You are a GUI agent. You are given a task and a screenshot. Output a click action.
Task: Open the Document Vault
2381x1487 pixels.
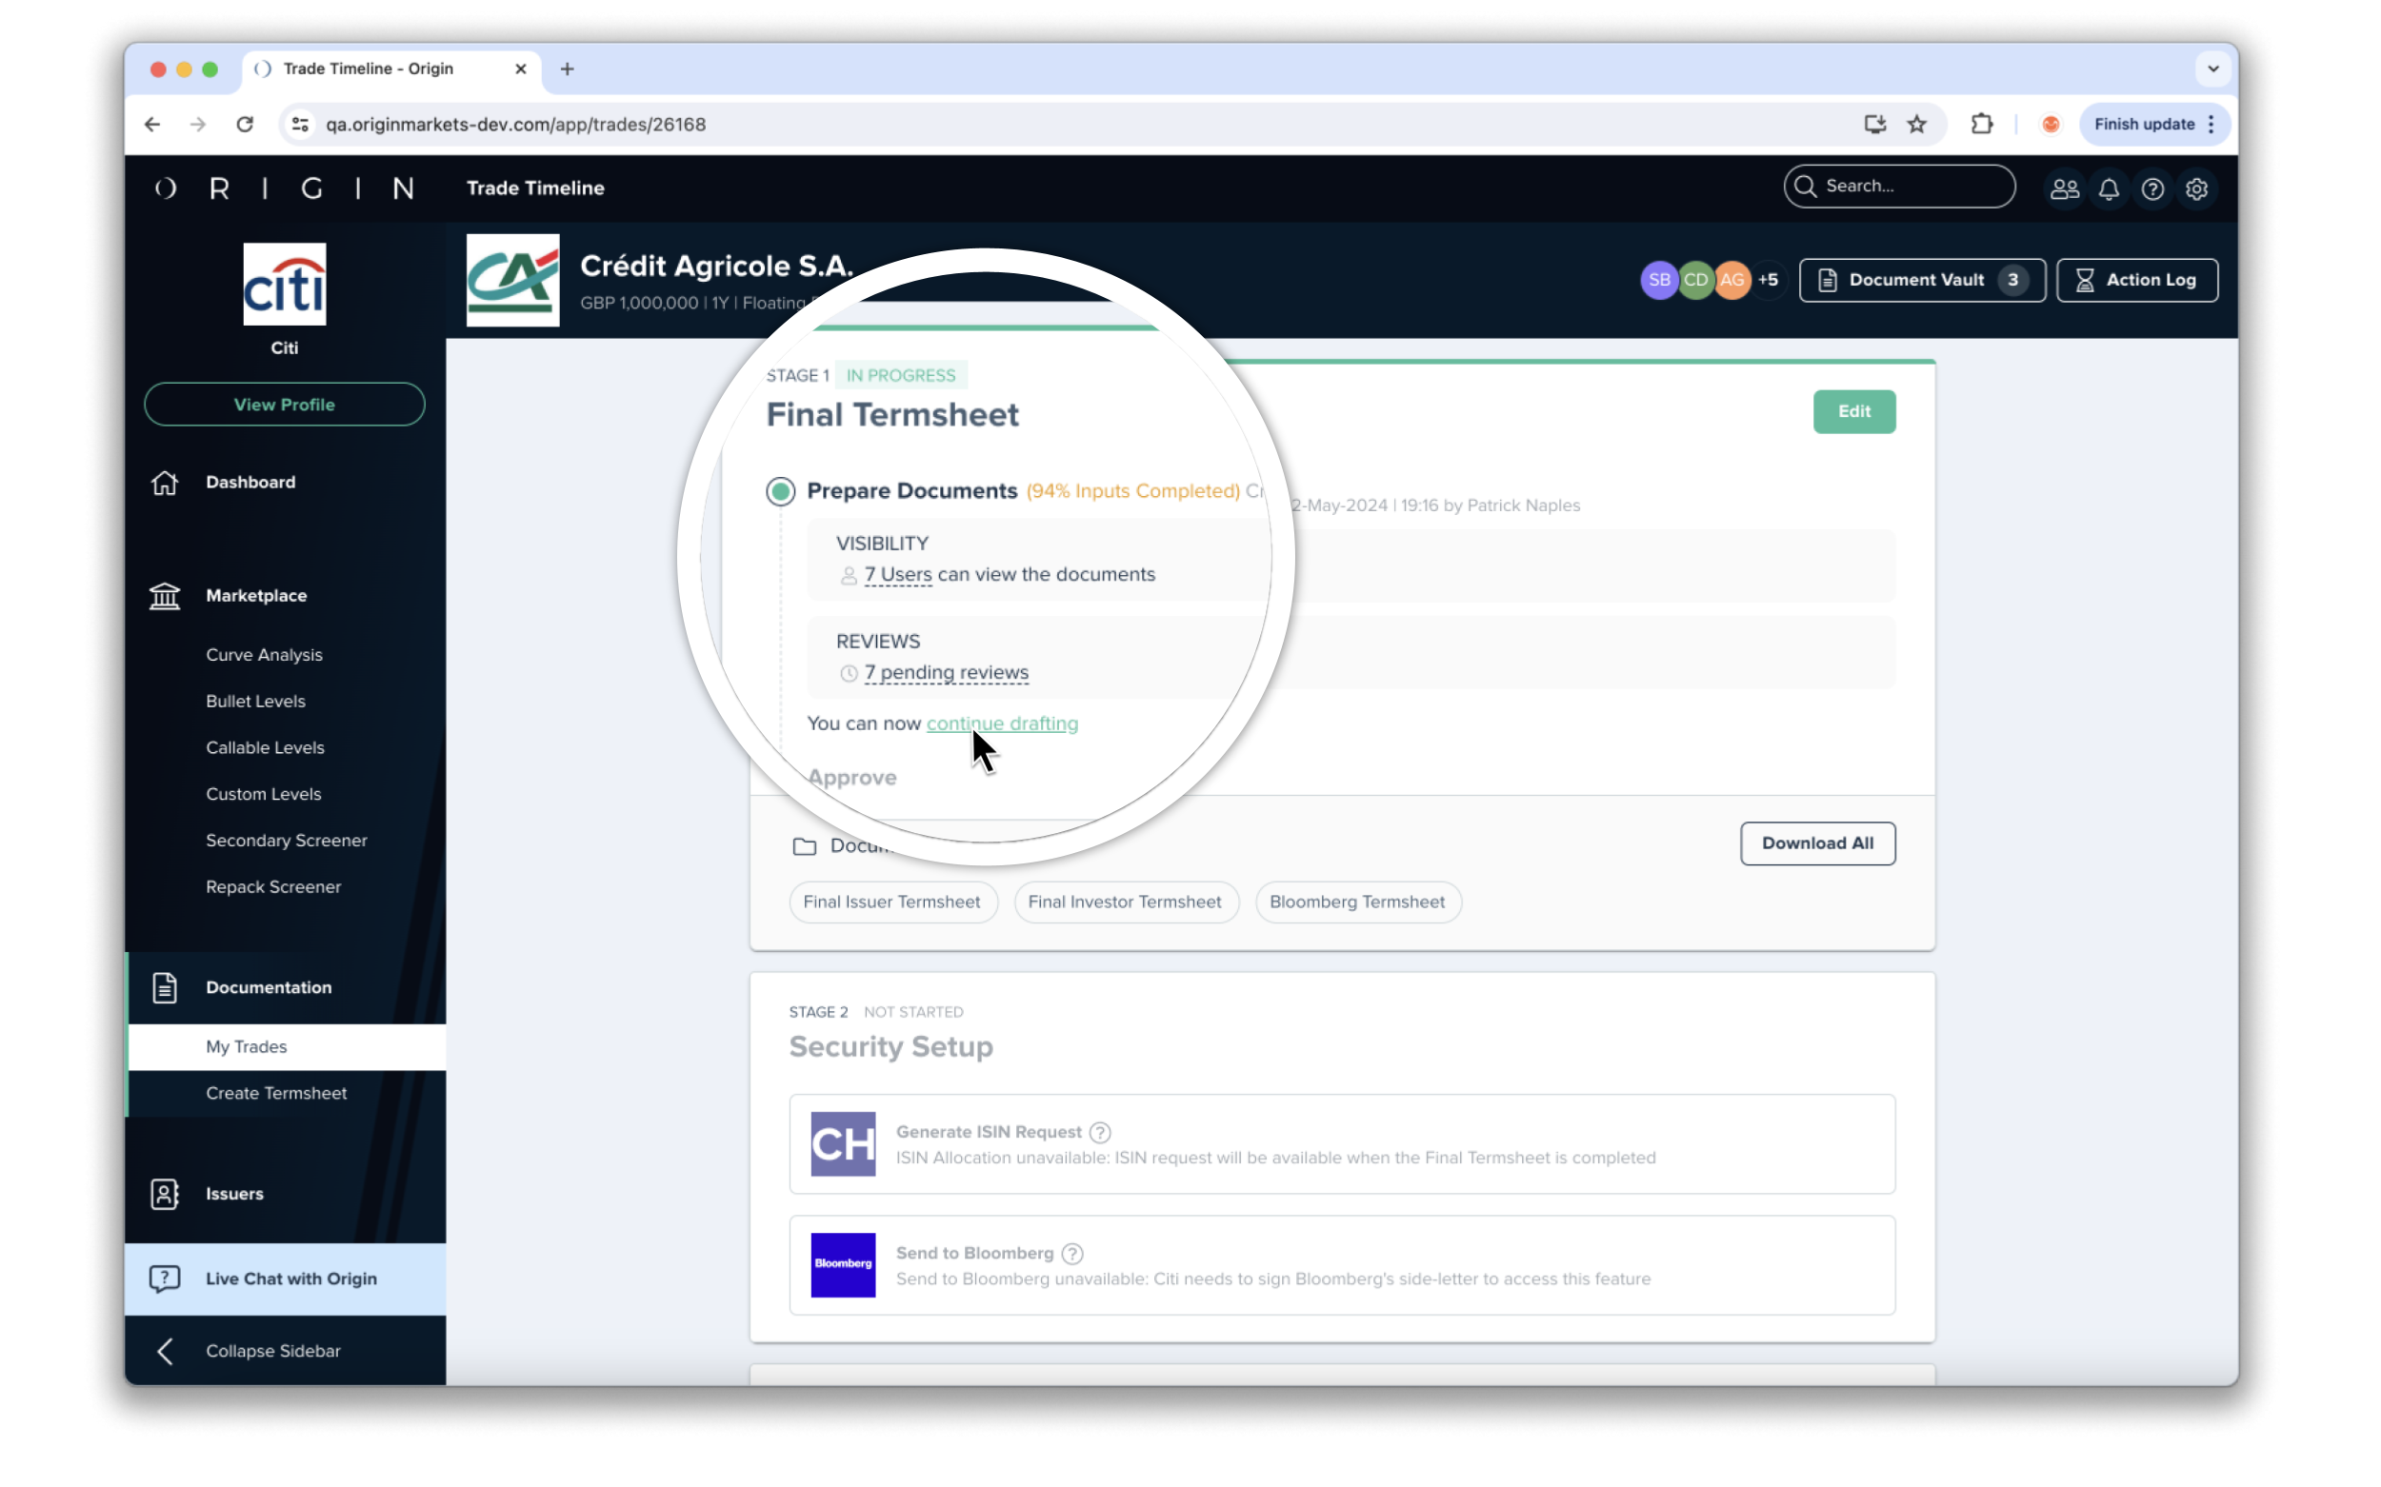click(1922, 280)
